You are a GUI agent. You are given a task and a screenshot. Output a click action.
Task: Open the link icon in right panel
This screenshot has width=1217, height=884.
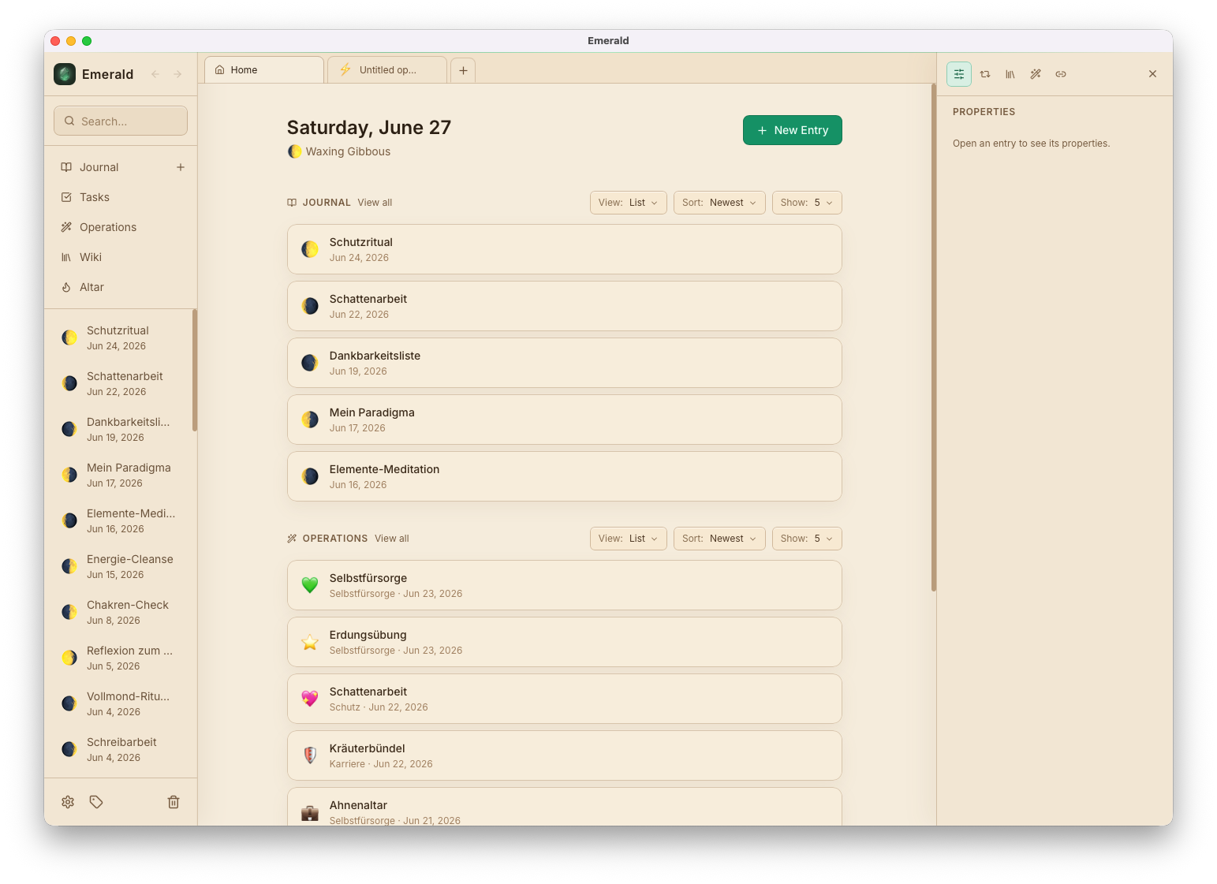[1061, 74]
